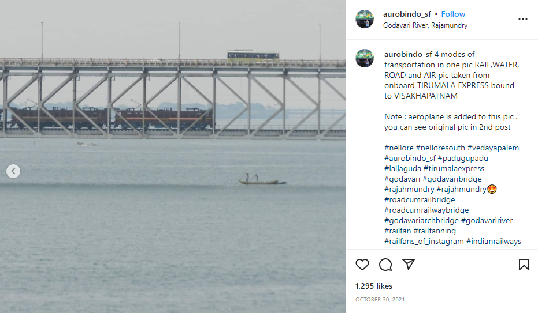
Task: Open aurobindo_sf username in header
Action: (x=408, y=14)
